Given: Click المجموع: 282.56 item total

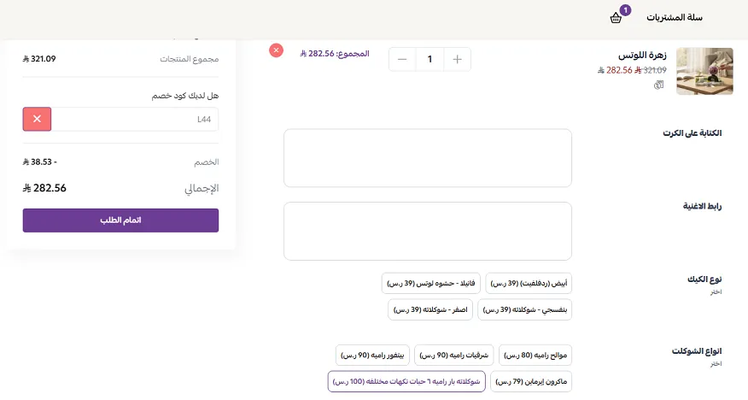Looking at the screenshot, I should pyautogui.click(x=335, y=54).
